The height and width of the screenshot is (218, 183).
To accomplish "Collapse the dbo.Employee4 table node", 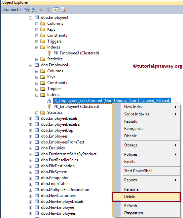I will pos(30,66).
